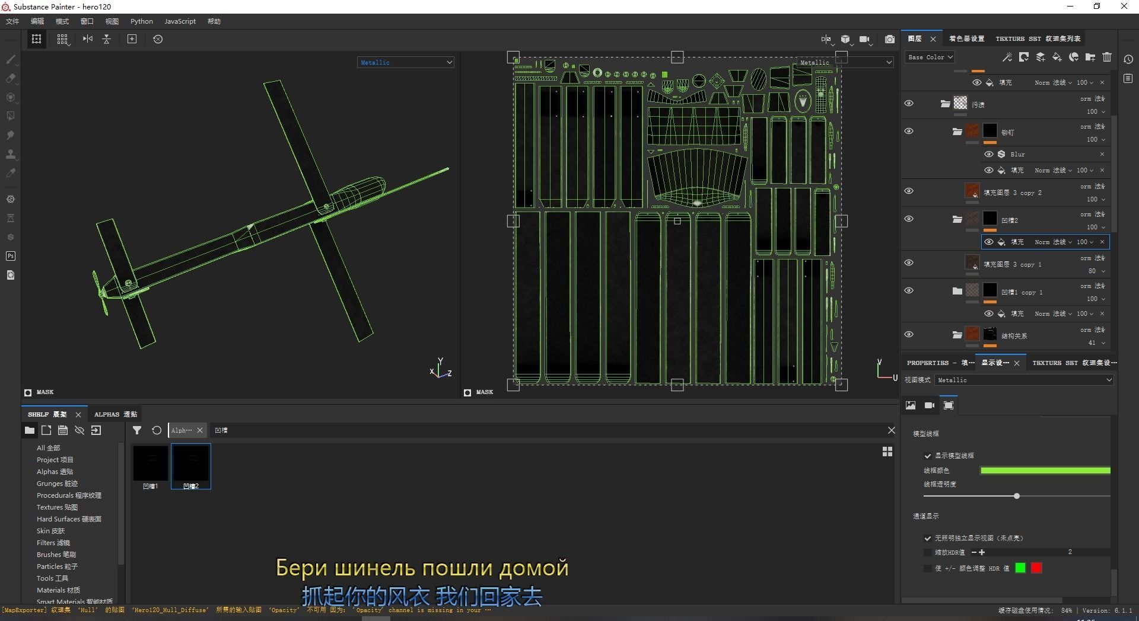
Task: Click the Photoshop export icon in left sidebar
Action: (11, 256)
